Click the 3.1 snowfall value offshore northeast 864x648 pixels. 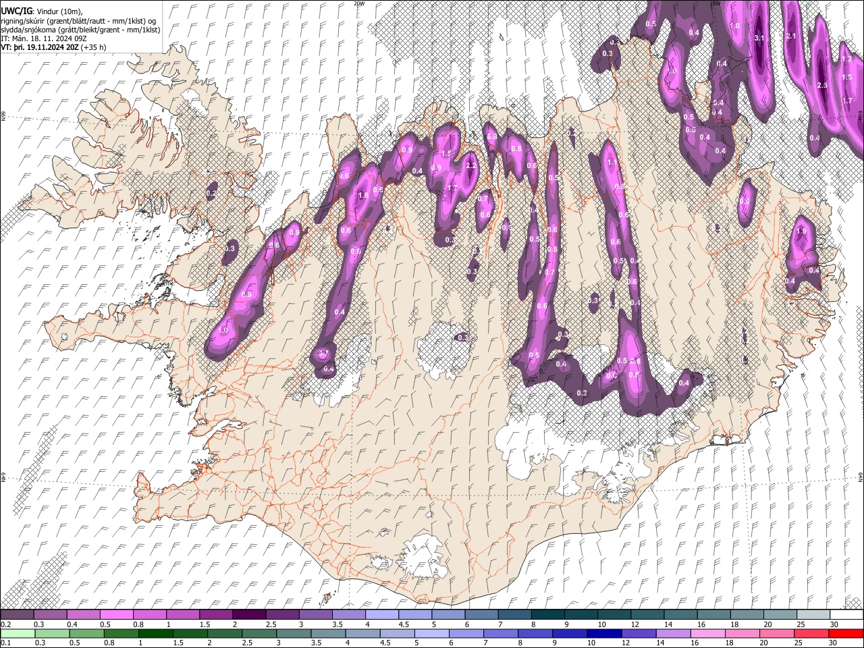click(759, 38)
